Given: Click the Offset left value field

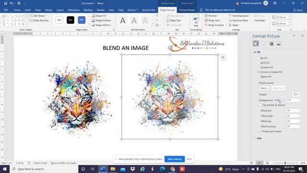Looking at the screenshot, I should [293, 111].
